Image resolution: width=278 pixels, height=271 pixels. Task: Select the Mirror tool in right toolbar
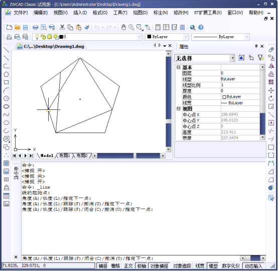click(271, 66)
